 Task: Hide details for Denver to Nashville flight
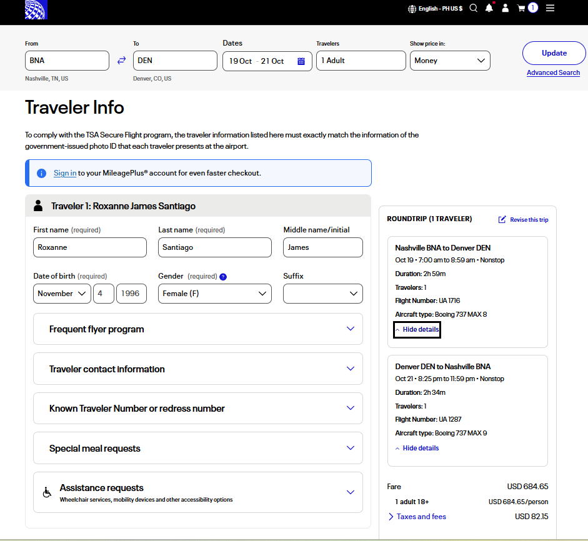tap(417, 448)
